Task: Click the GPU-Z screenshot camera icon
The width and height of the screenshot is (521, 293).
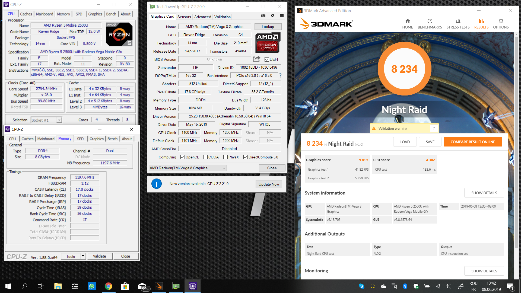Action: pos(263,16)
